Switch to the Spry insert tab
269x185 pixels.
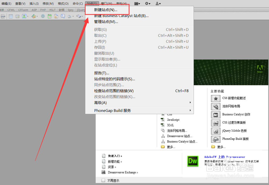click(70, 10)
